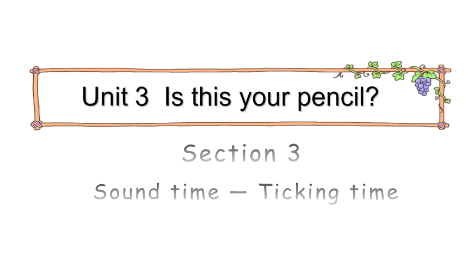468x263 pixels.
Task: Click the curly vine tendril at the vine's left end
Action: tap(338, 76)
